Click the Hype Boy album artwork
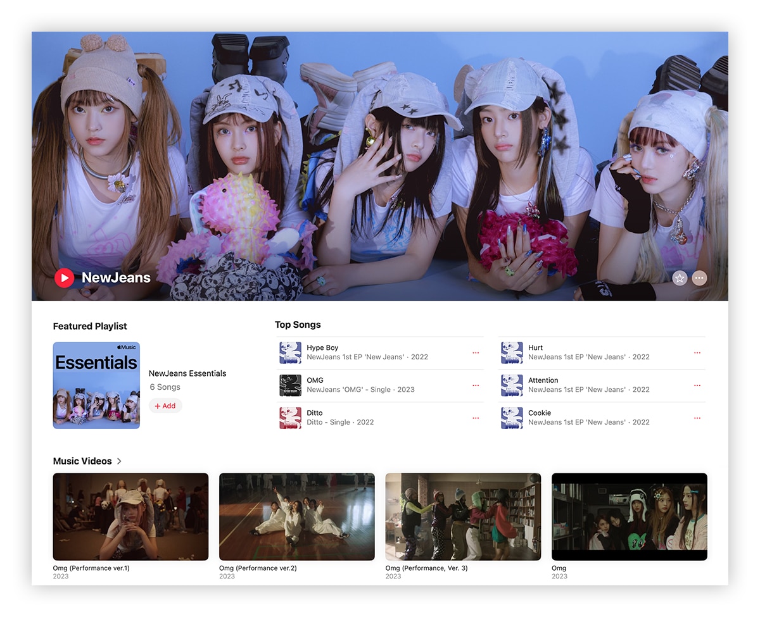The height and width of the screenshot is (617, 760). tap(290, 352)
